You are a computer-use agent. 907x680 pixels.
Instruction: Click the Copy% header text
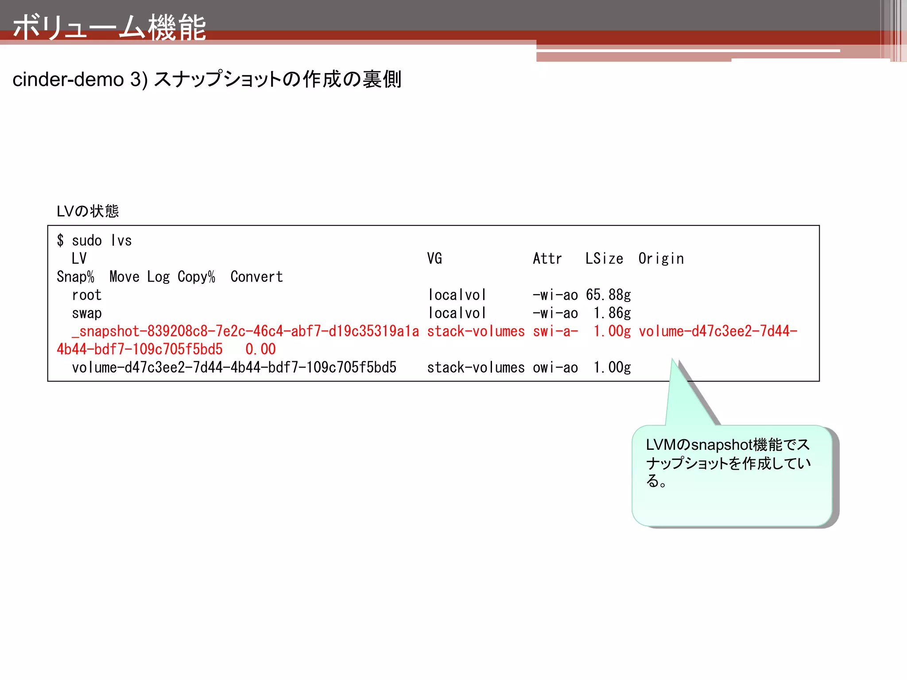click(x=196, y=277)
